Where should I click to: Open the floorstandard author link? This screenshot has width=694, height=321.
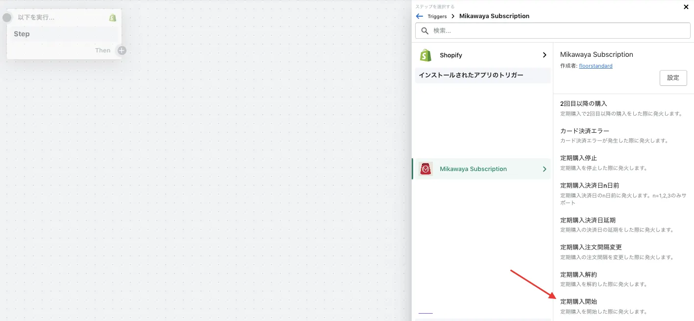595,66
